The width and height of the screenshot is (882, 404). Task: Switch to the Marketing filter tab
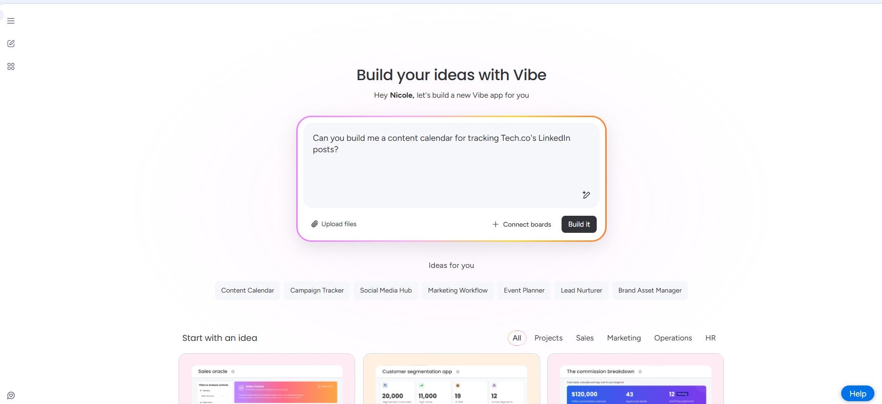pos(624,338)
